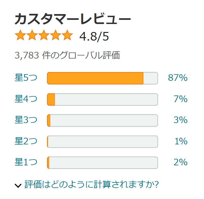
Task: Select the 星2つ rating filter link
Action: pos(26,141)
